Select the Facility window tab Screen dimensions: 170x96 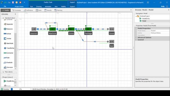pyautogui.click(x=6, y=10)
